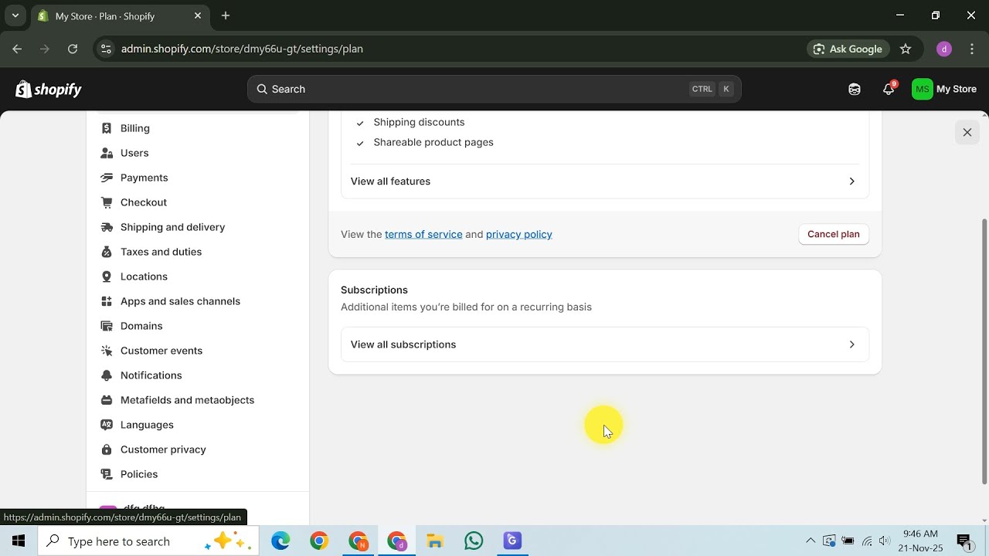Open the My Store account menu

[x=944, y=89]
